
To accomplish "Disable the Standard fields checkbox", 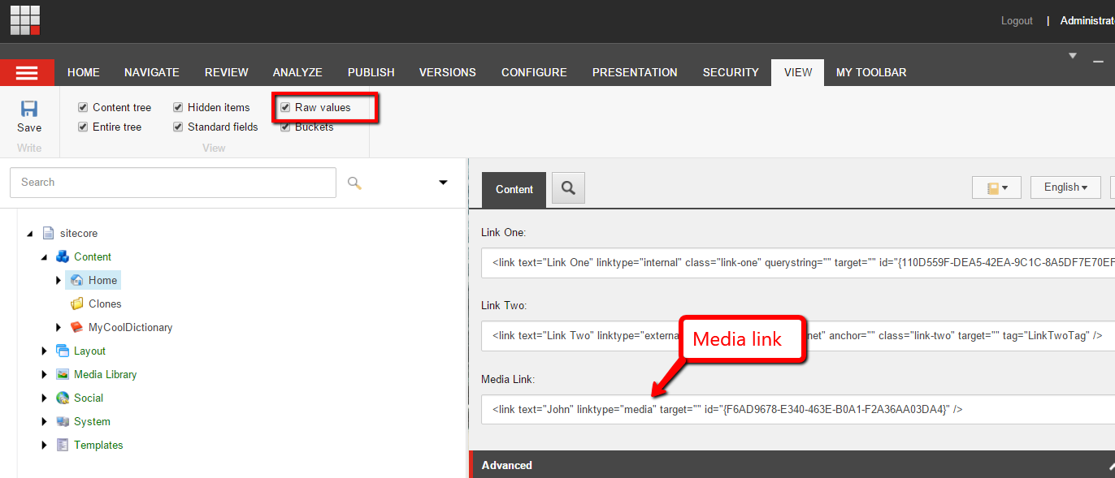I will point(178,127).
